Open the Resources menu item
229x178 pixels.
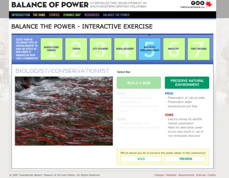92,15
